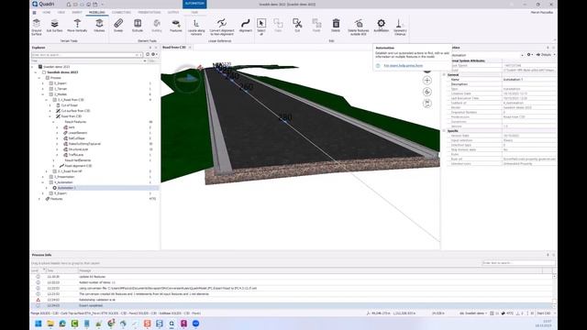
Task: Select the Alignment tool
Action: tap(245, 26)
